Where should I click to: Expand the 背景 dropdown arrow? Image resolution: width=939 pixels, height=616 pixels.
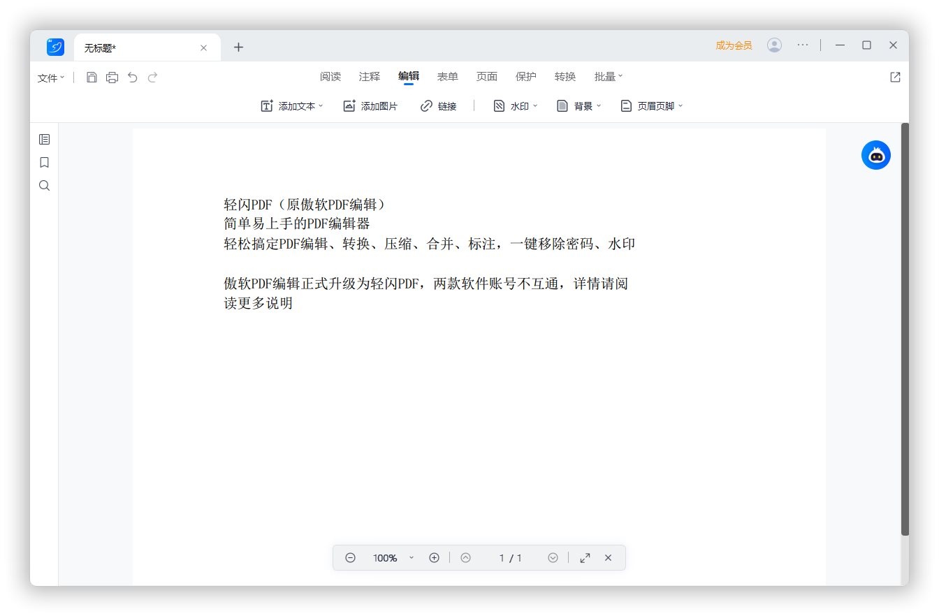[x=599, y=106]
